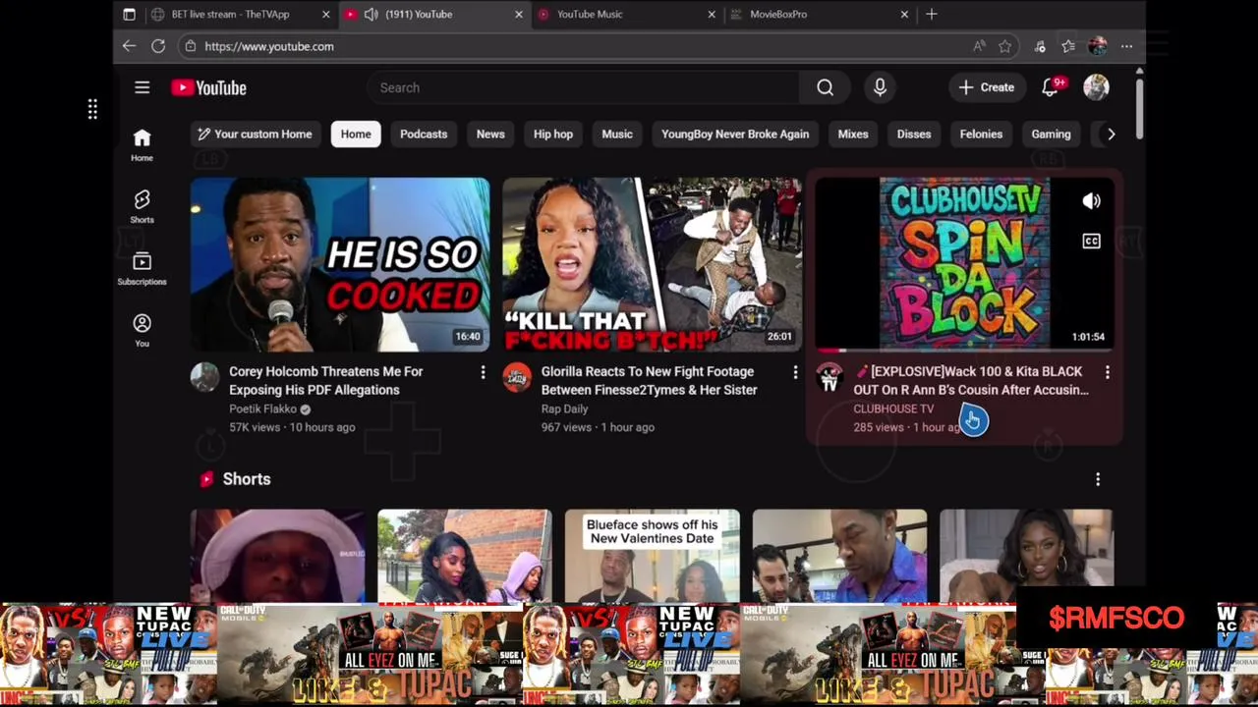The width and height of the screenshot is (1258, 707).
Task: Open the notifications bell
Action: tap(1052, 87)
